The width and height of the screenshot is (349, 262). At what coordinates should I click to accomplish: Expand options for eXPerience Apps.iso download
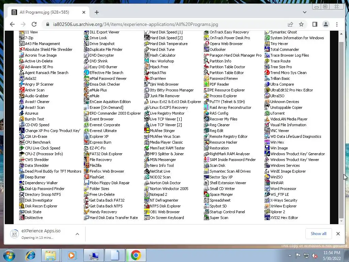[x=77, y=234]
